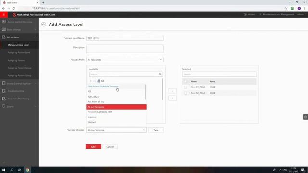Reload the page with browser refresh icon
This screenshot has height=173, width=308.
(x=14, y=8)
